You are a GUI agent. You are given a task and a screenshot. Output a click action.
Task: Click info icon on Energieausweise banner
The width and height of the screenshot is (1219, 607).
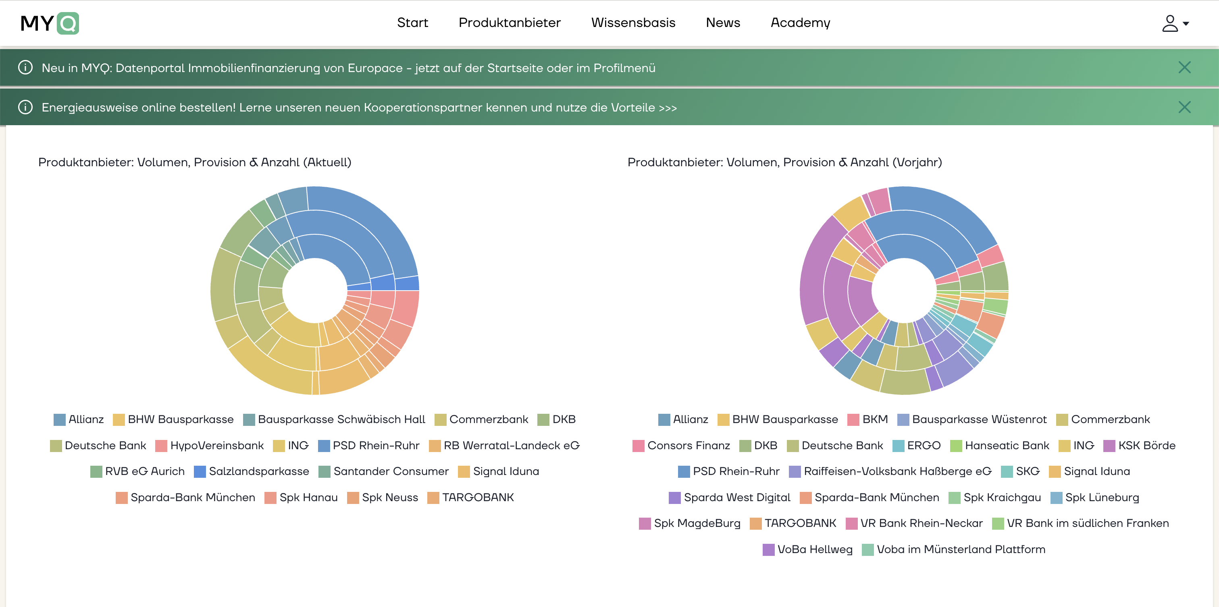click(25, 107)
